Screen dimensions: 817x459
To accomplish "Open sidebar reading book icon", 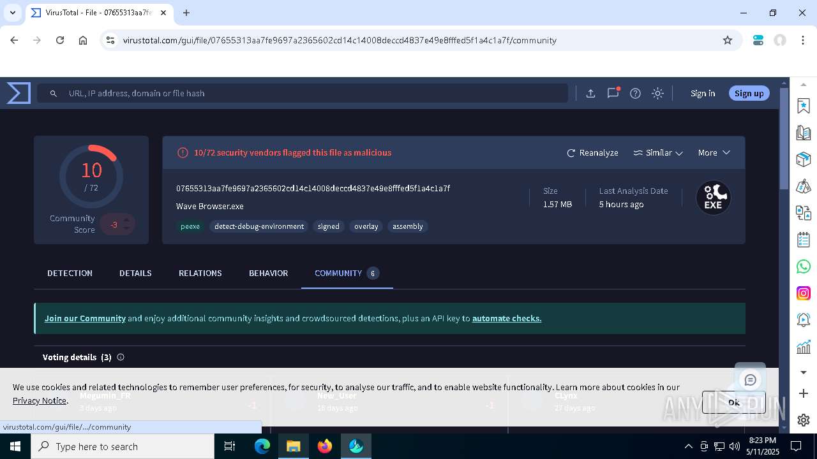I will coord(804,133).
